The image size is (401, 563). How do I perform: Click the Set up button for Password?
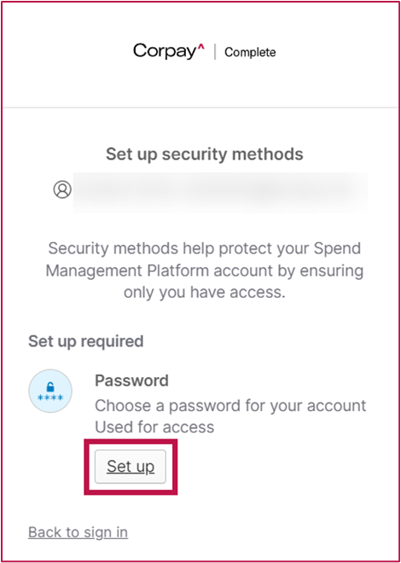pyautogui.click(x=131, y=467)
